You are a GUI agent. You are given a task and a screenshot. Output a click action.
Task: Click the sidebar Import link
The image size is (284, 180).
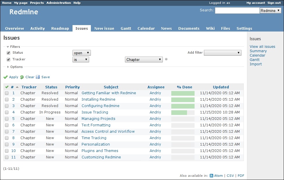[255, 64]
